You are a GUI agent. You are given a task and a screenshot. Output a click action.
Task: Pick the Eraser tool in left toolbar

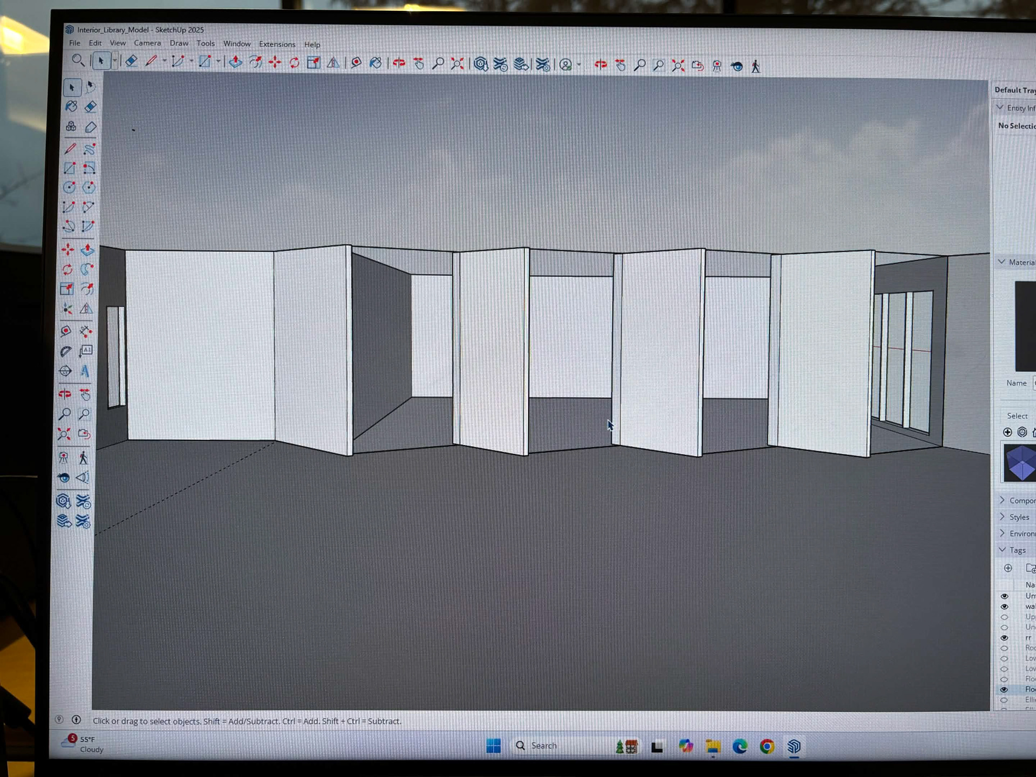91,107
